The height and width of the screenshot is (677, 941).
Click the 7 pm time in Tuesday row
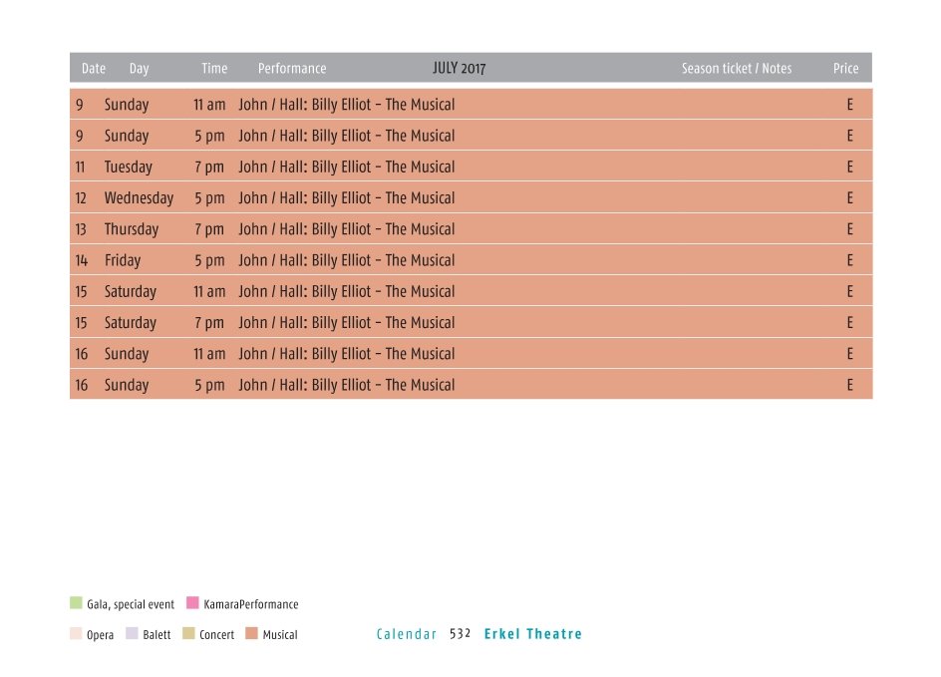coord(209,167)
